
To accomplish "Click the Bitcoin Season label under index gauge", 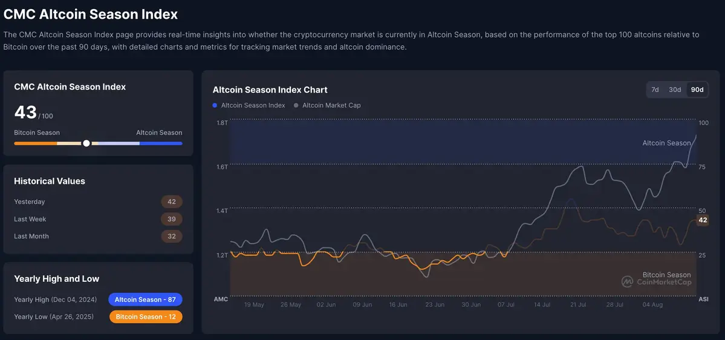I will [x=37, y=132].
